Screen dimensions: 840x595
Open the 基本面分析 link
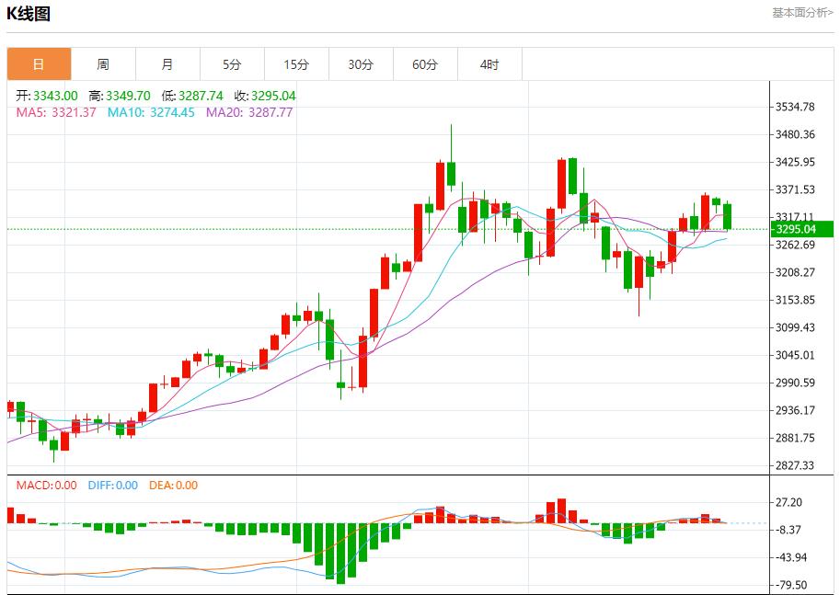tap(801, 13)
